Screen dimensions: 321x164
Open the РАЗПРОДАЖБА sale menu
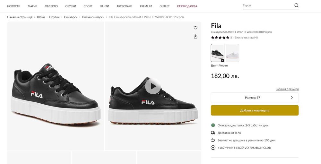187,6
